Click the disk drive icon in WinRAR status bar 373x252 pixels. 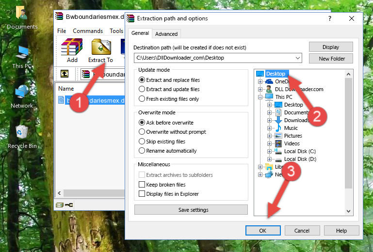(x=60, y=205)
